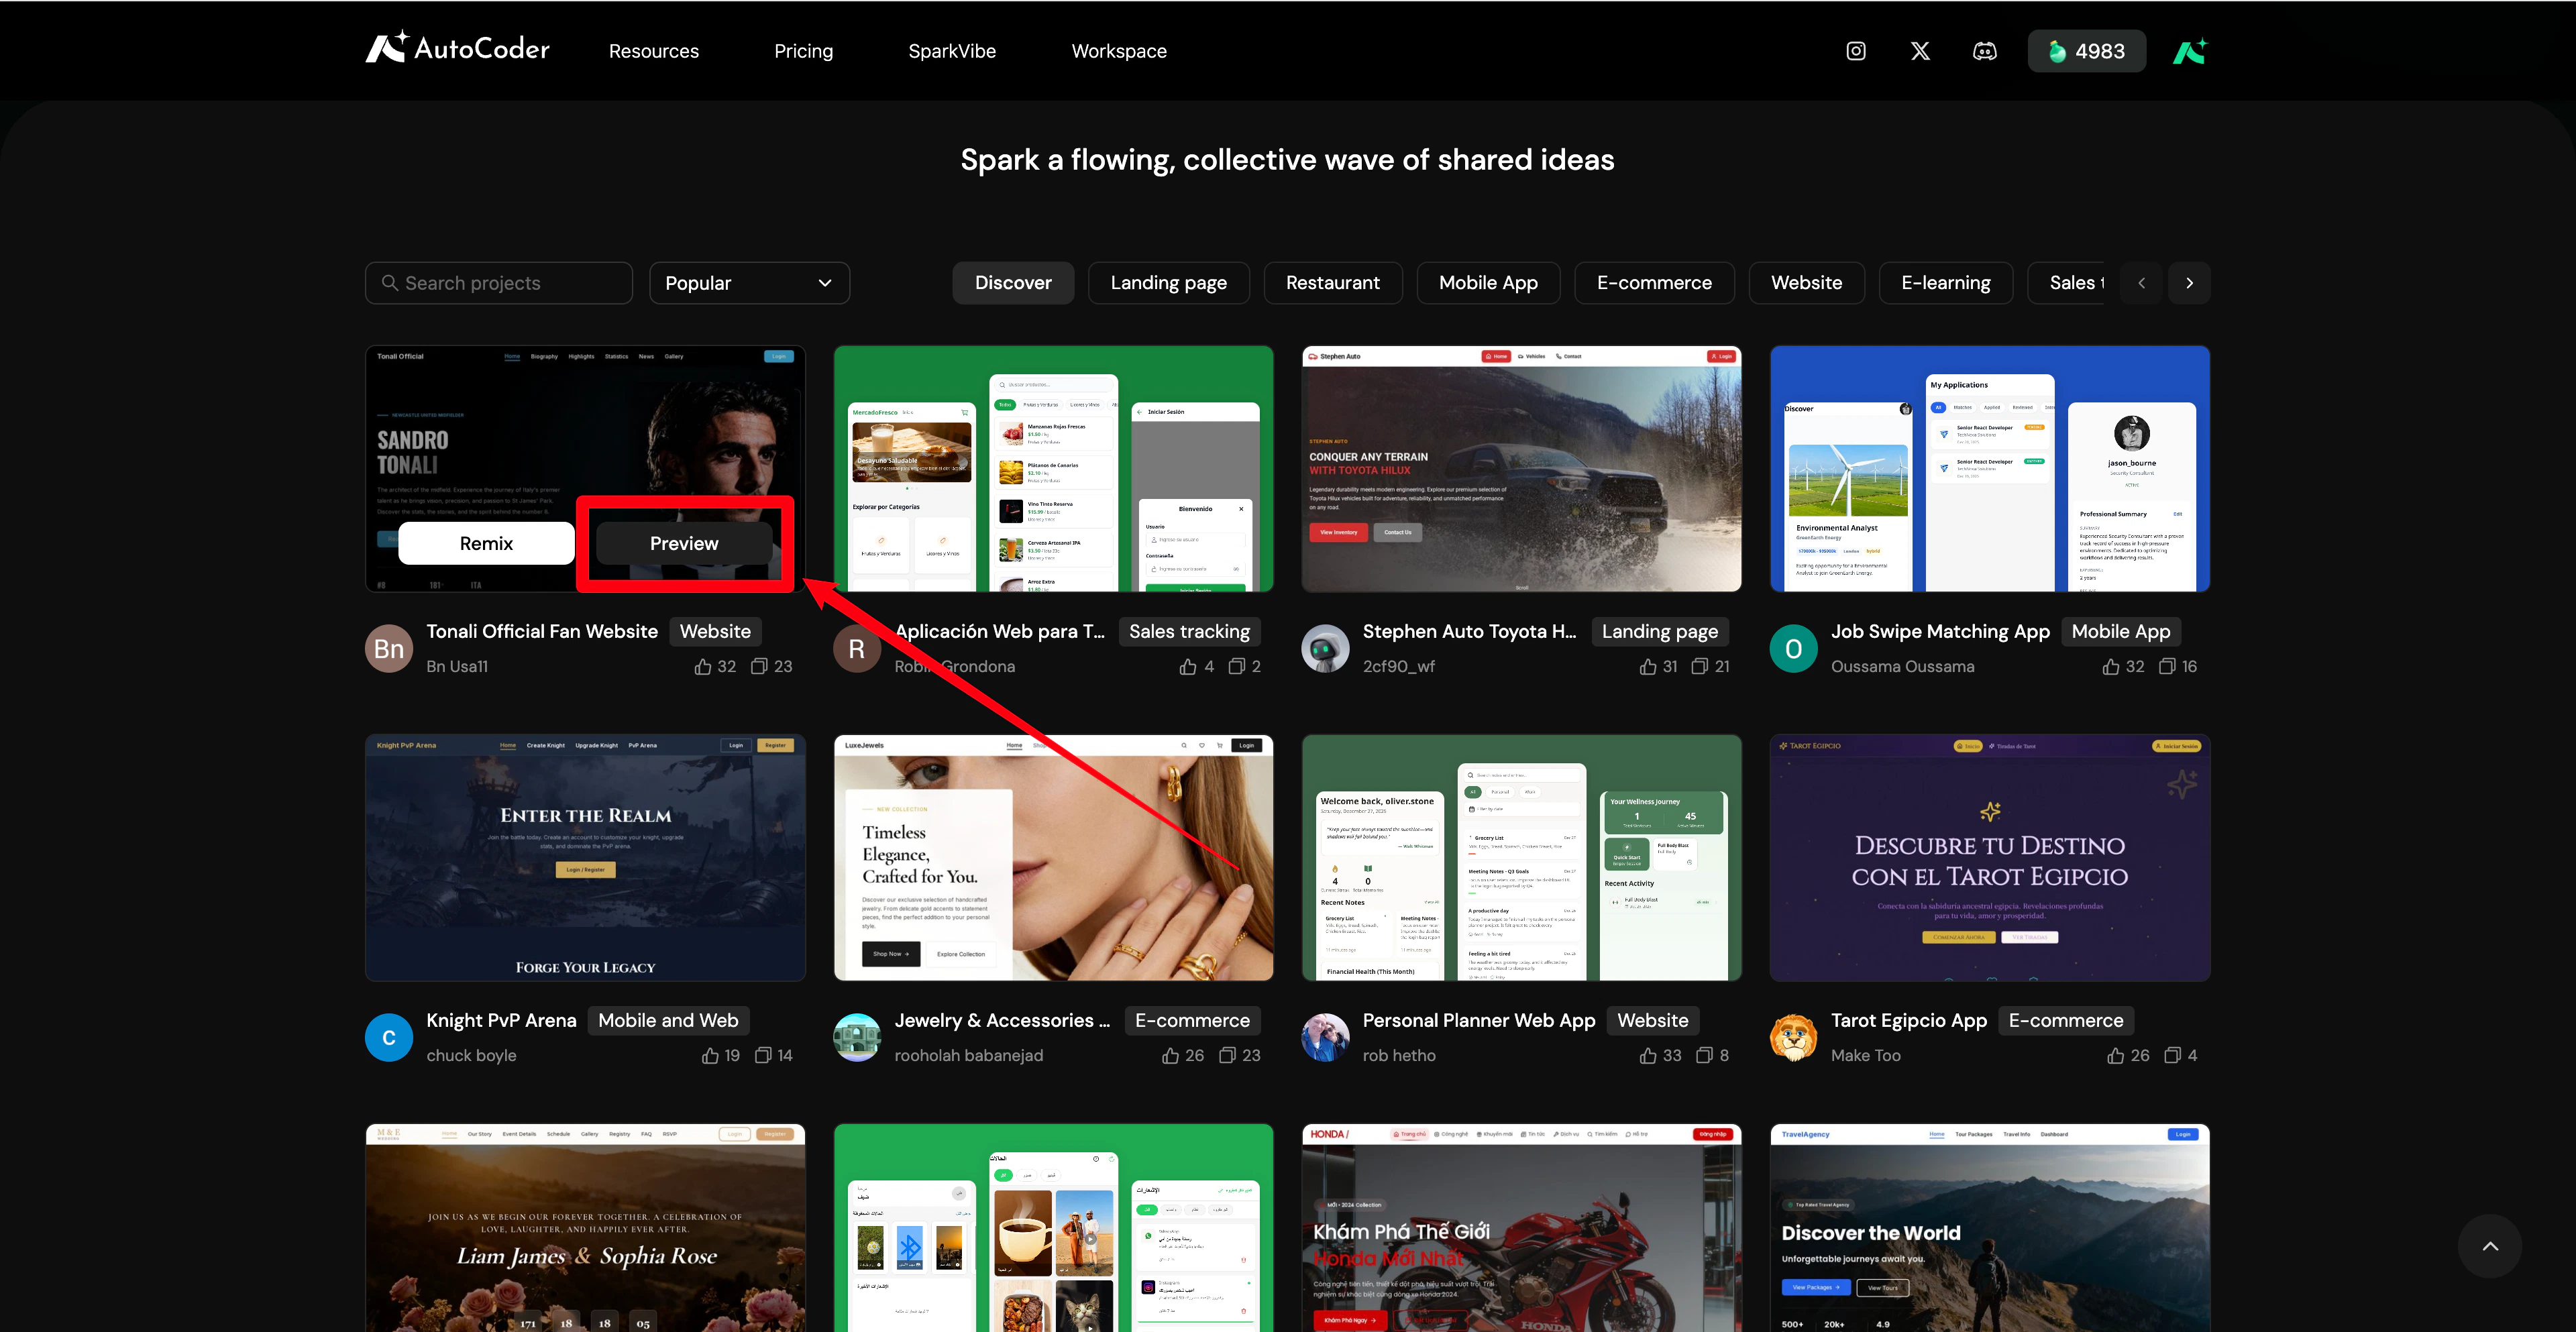The height and width of the screenshot is (1332, 2576).
Task: Click the Search projects input field
Action: point(499,283)
